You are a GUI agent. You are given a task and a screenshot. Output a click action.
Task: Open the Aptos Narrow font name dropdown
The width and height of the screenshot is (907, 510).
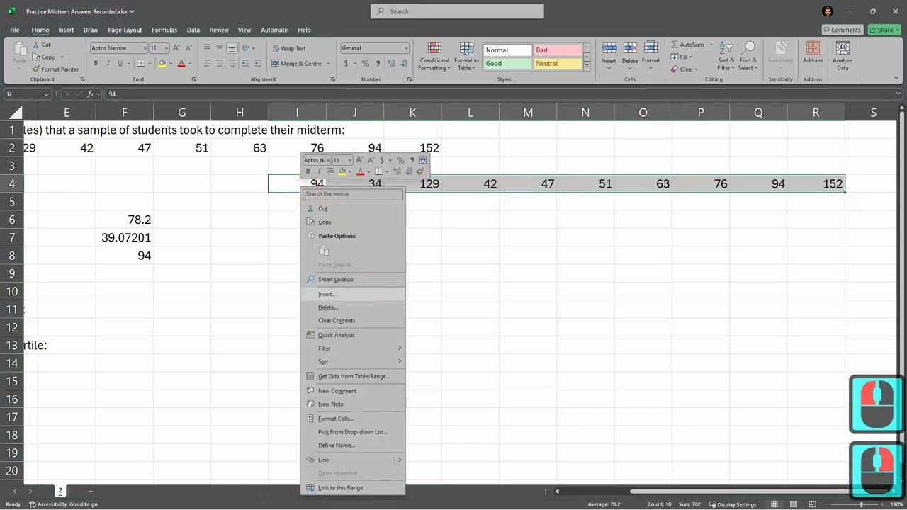pos(145,48)
